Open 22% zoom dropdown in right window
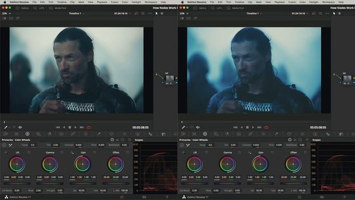355x200 pixels. 184,13
